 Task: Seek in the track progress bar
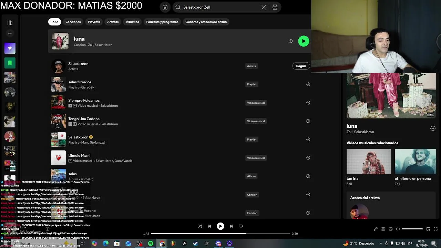[x=220, y=234]
